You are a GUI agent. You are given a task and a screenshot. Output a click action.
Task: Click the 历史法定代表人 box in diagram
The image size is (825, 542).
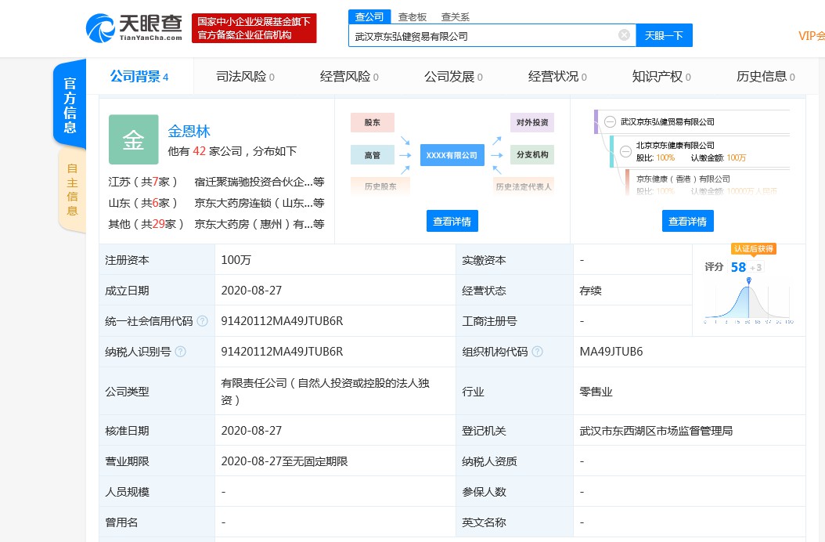(x=523, y=186)
